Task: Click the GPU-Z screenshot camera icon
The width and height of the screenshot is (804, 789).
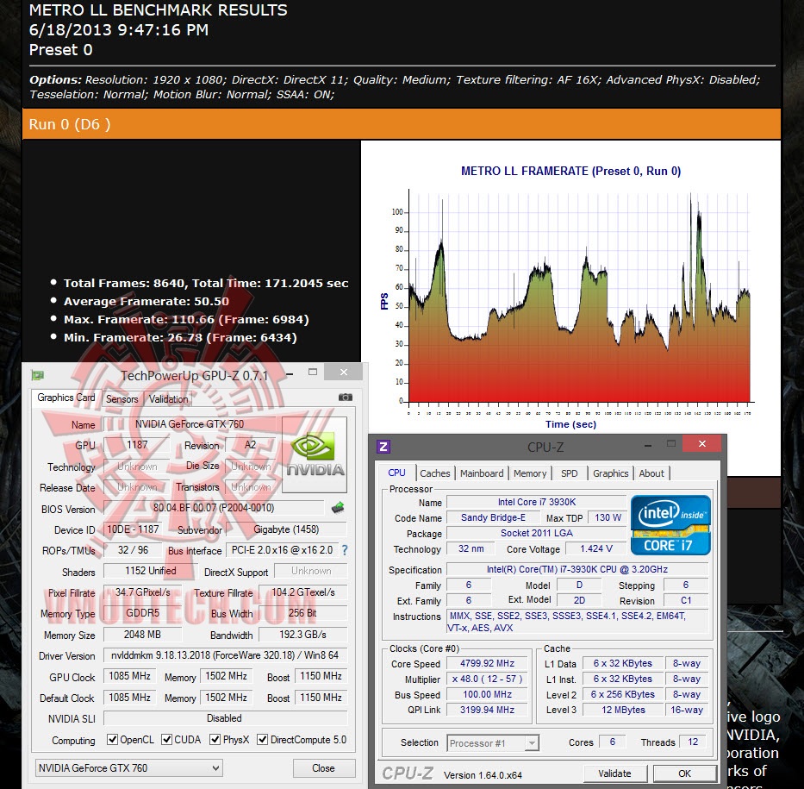Action: point(345,397)
